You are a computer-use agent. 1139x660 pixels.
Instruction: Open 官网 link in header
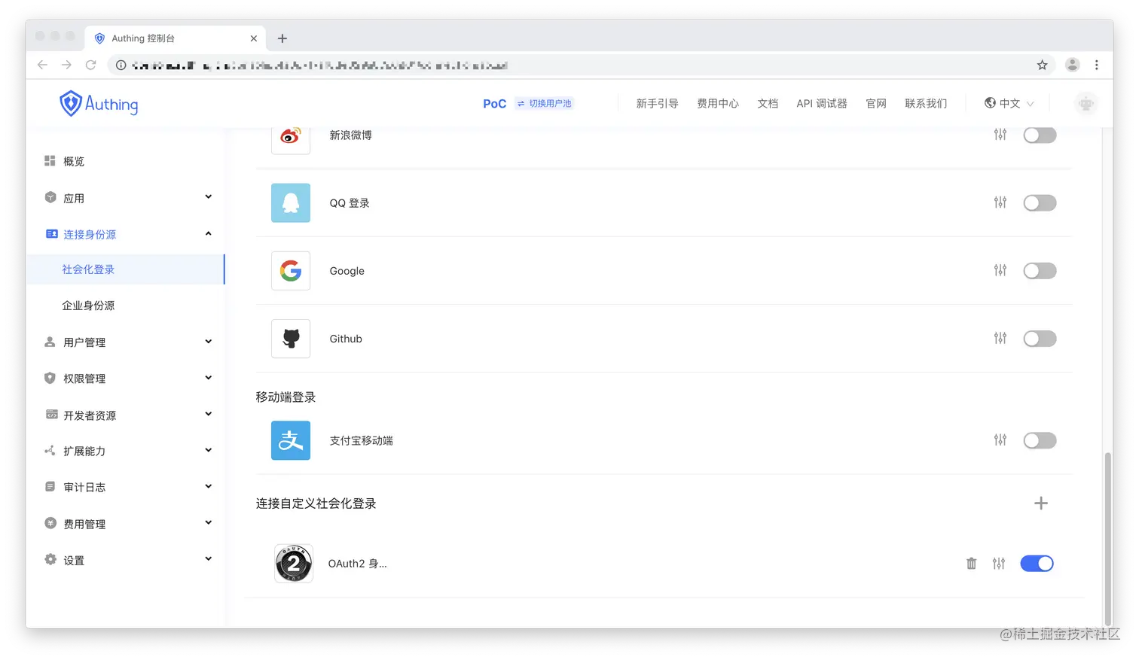[876, 103]
